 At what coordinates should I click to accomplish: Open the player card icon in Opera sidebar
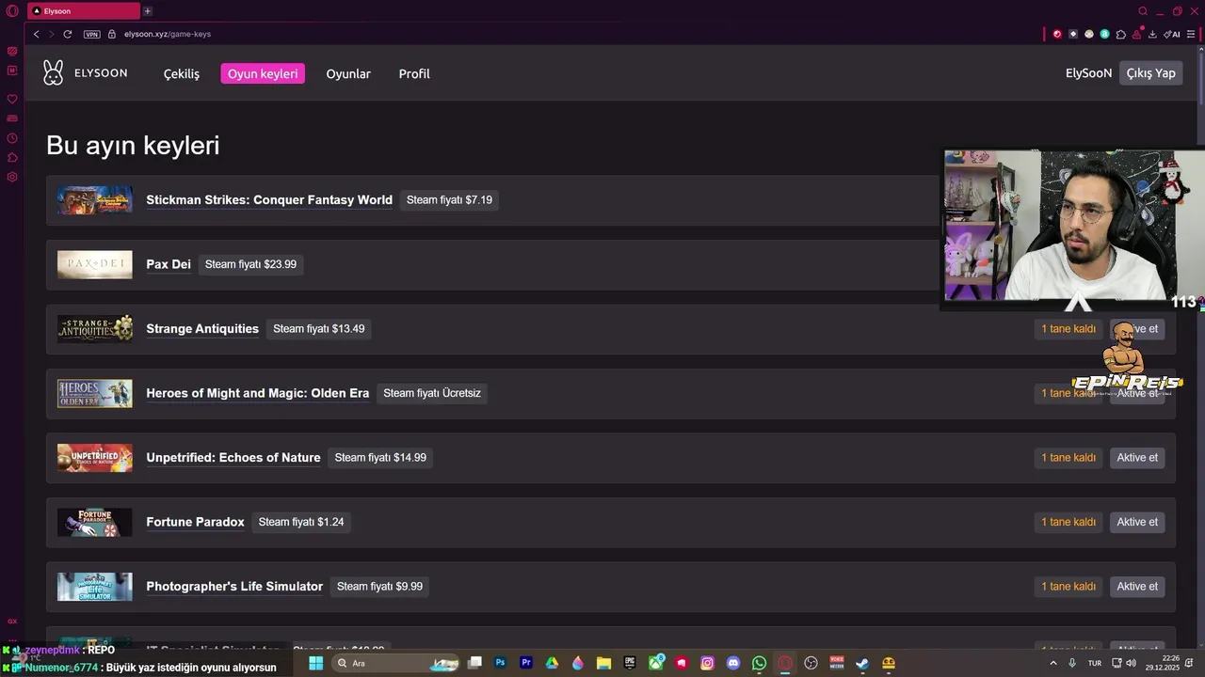(x=12, y=118)
